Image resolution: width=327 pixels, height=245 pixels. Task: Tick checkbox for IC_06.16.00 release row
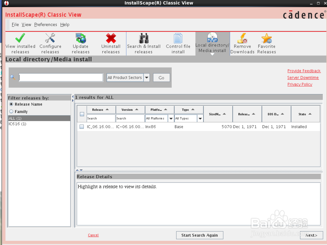82,127
